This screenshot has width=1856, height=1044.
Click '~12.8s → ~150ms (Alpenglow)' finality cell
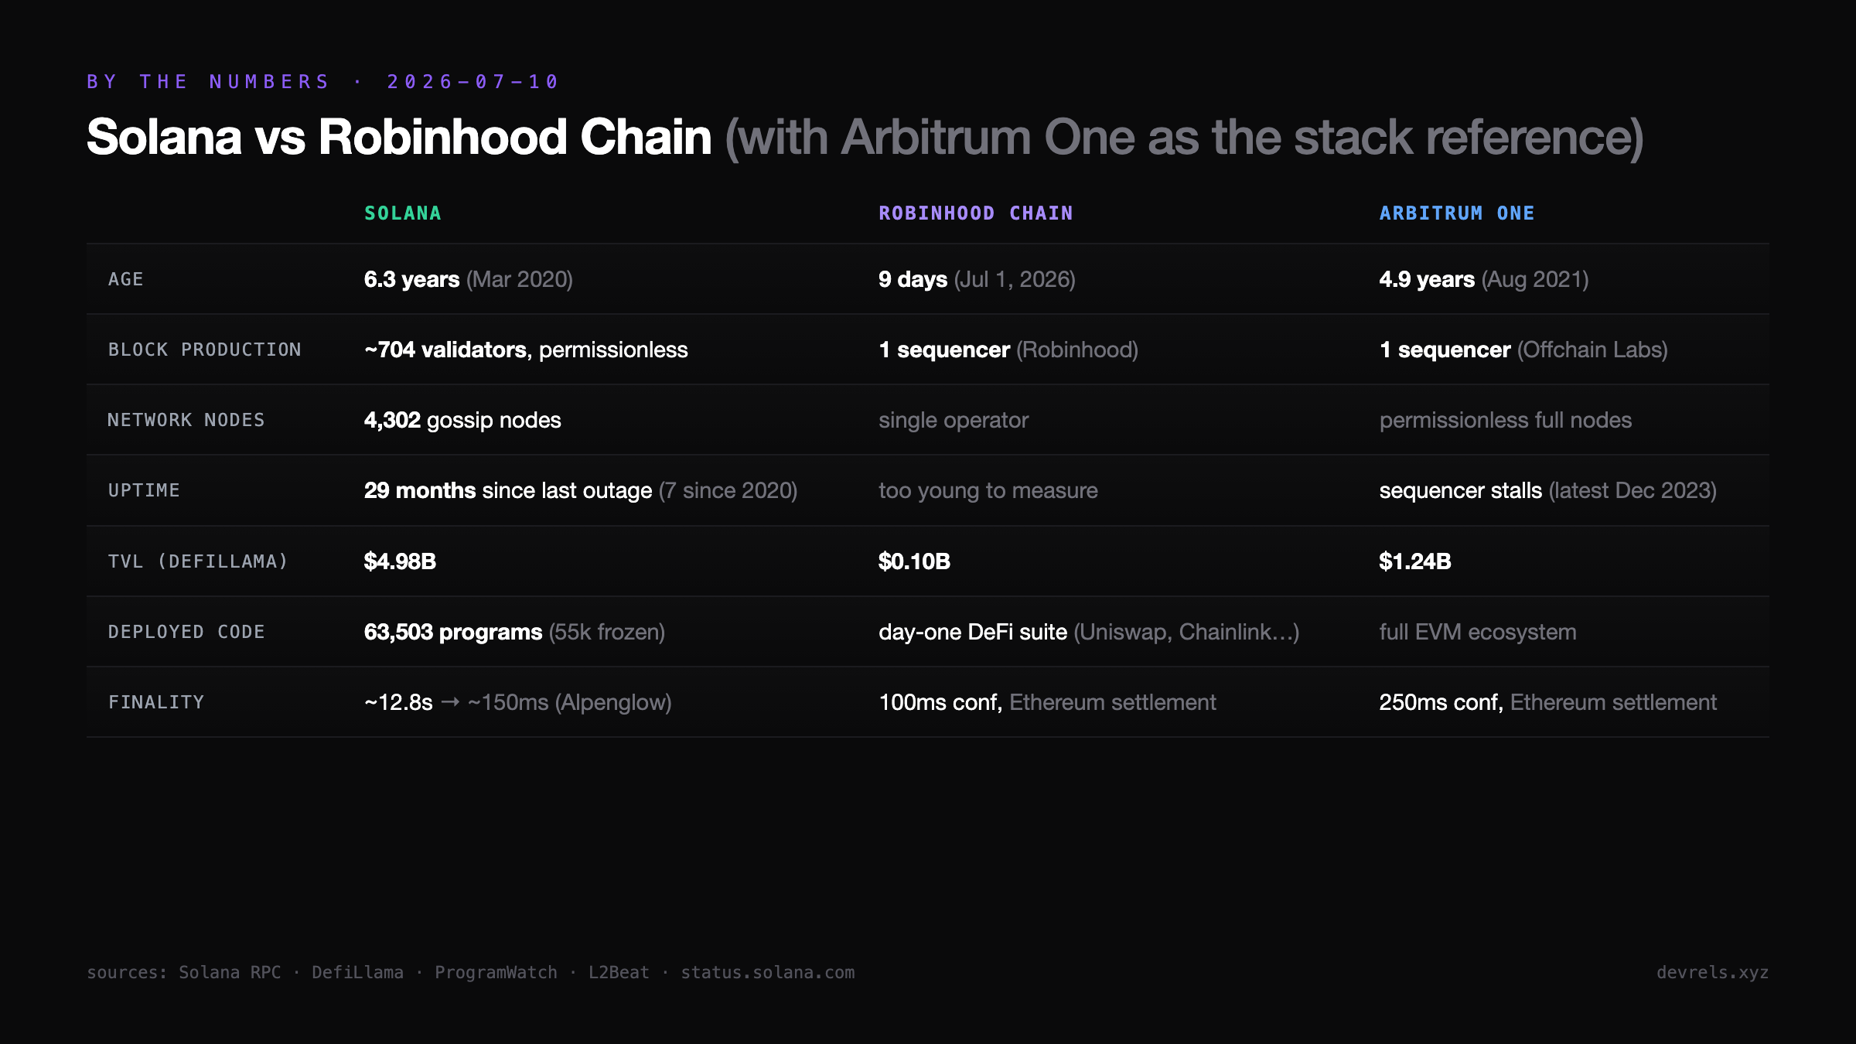click(x=518, y=702)
